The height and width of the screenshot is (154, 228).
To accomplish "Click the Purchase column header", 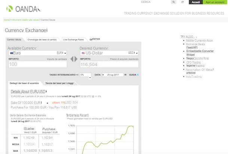I will point(49,129).
